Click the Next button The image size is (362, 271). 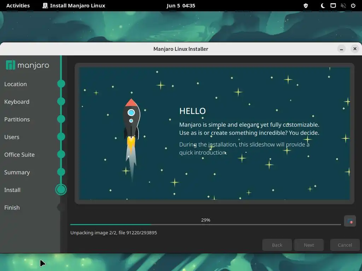[x=309, y=245]
